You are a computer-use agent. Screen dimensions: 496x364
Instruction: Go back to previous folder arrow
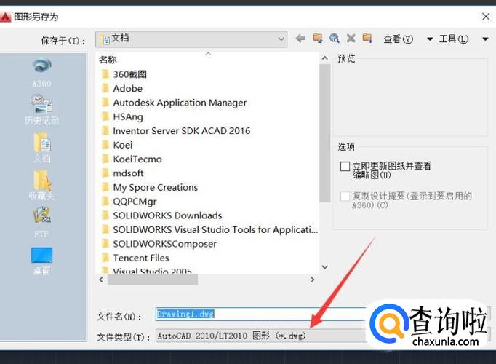pyautogui.click(x=300, y=39)
